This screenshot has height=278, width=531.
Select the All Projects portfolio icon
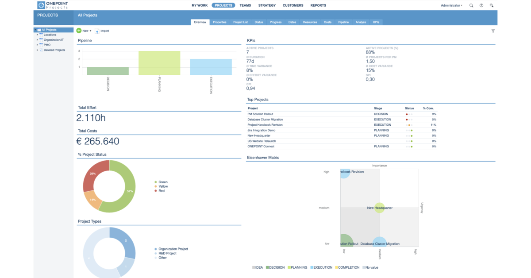(x=39, y=30)
